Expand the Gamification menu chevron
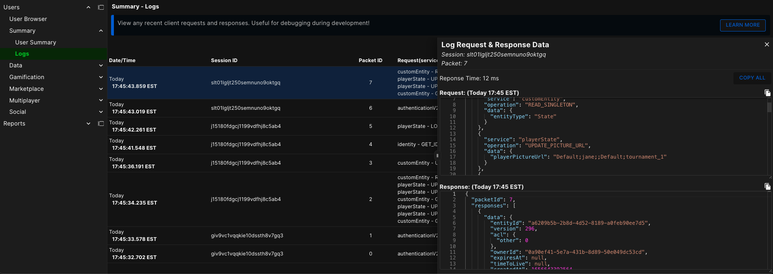The width and height of the screenshot is (773, 274). 101,77
